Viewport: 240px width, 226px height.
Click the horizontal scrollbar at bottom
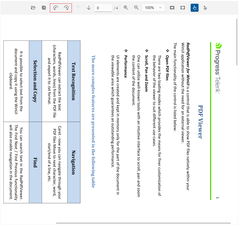click(143, 223)
